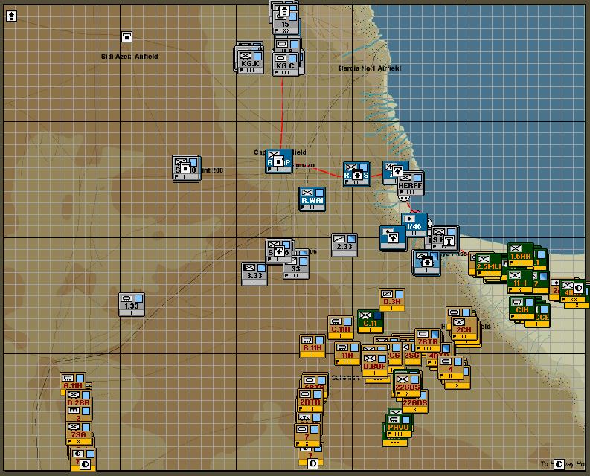Select the D.BUF infantry counter
This screenshot has height=476, width=590.
coord(375,364)
